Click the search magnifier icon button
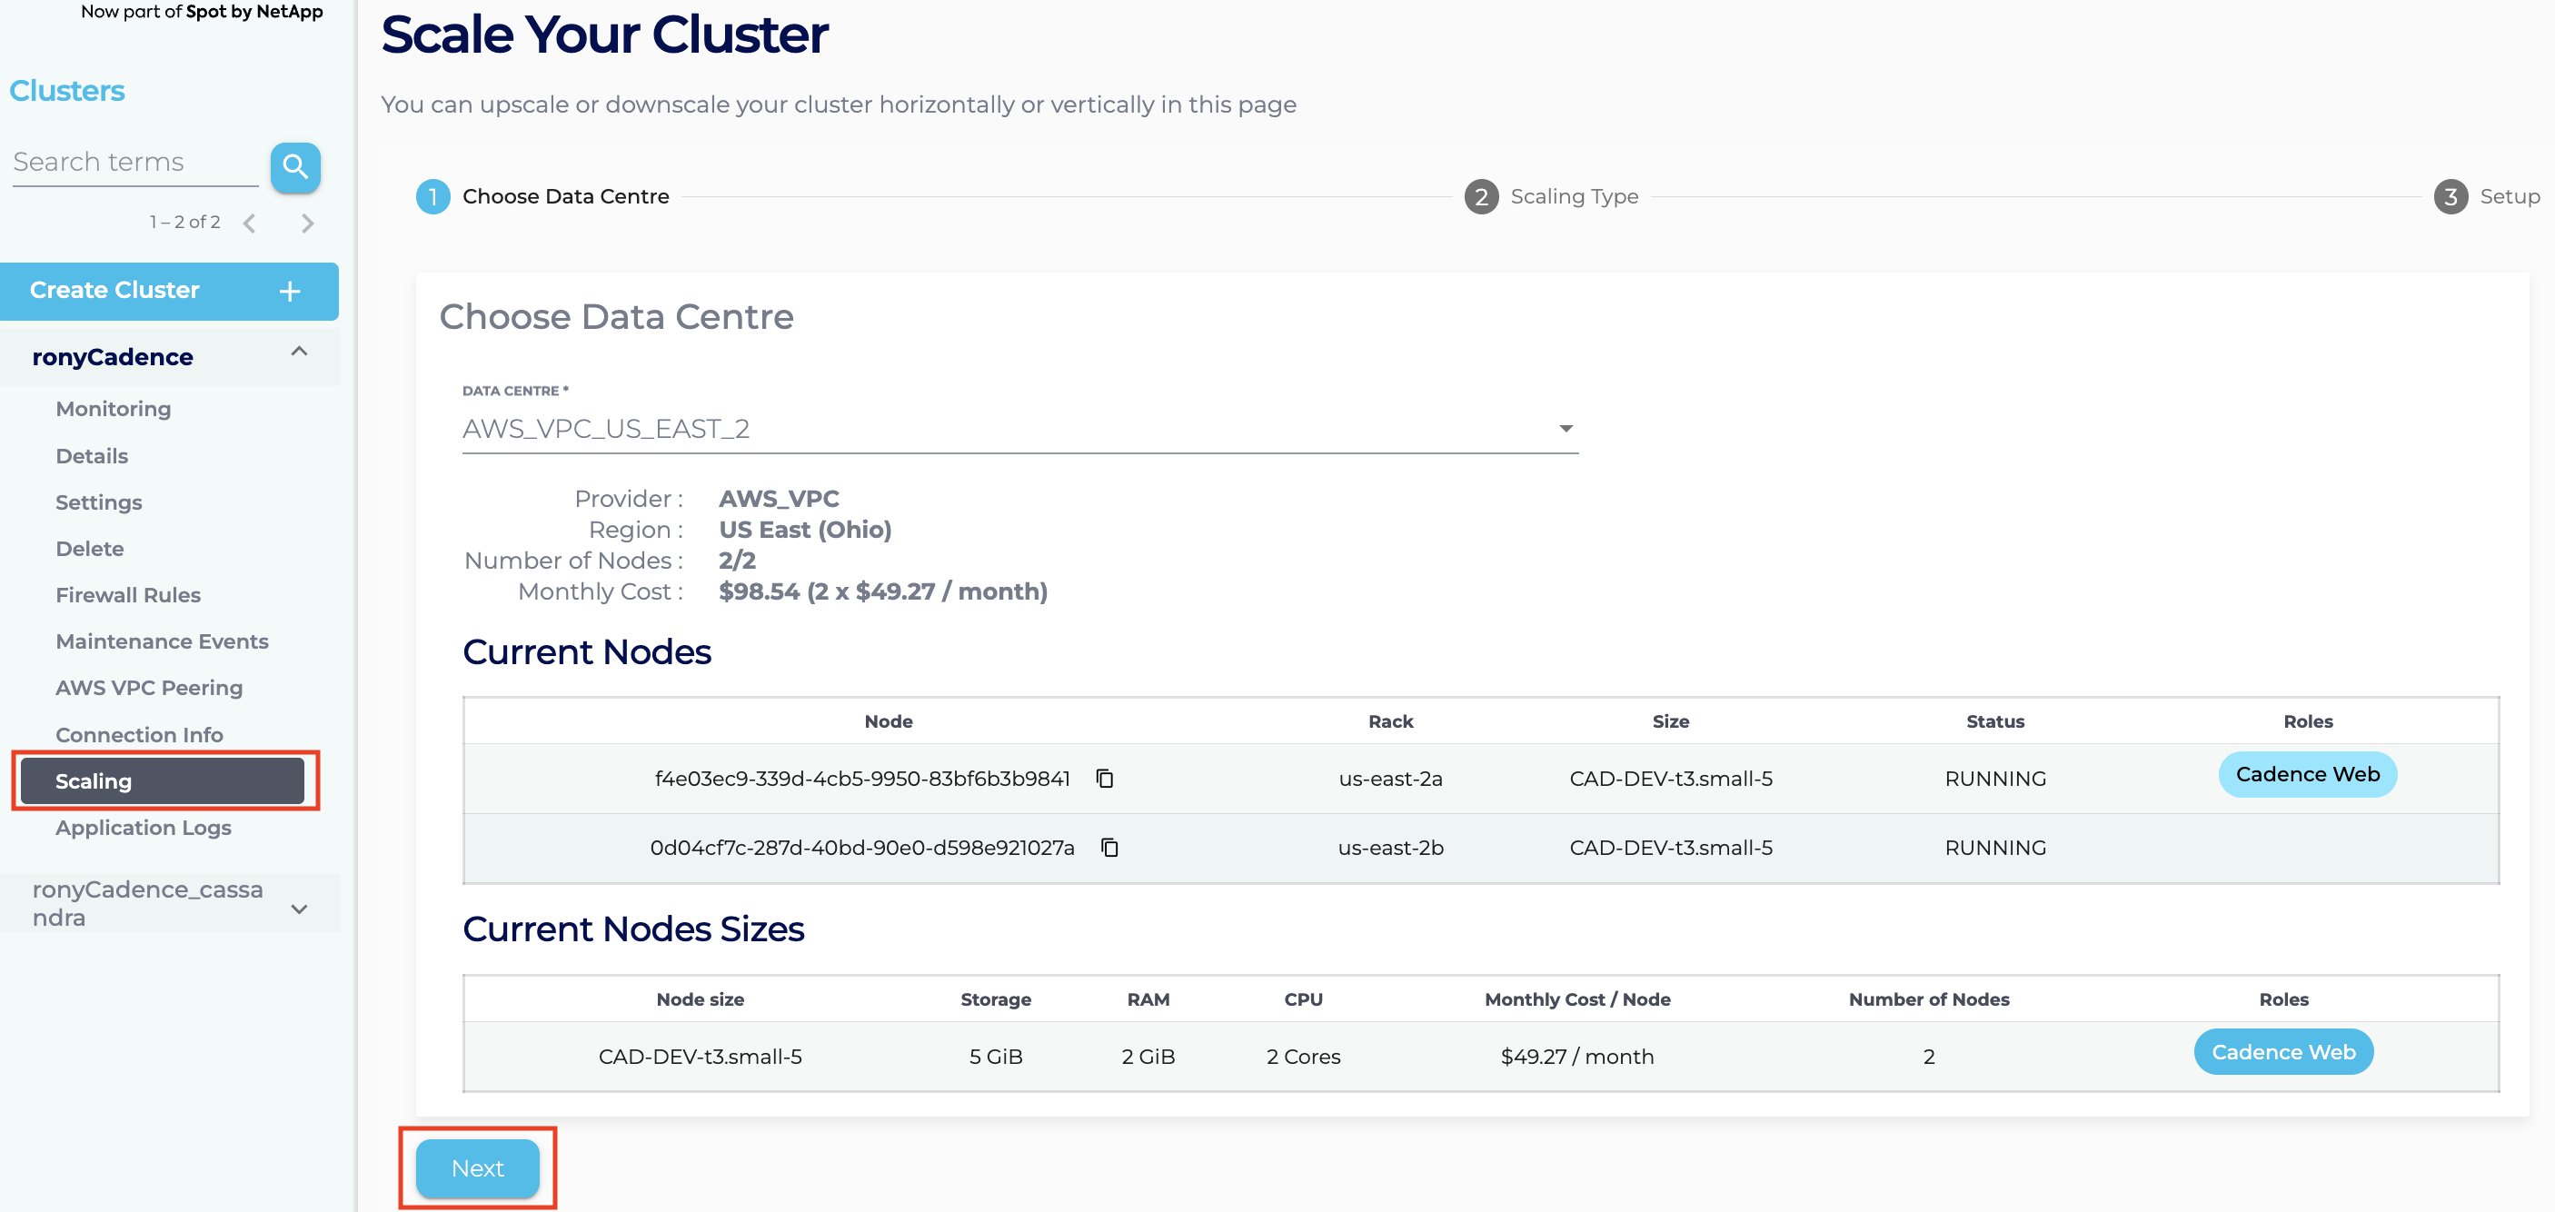This screenshot has height=1212, width=2555. pos(294,166)
